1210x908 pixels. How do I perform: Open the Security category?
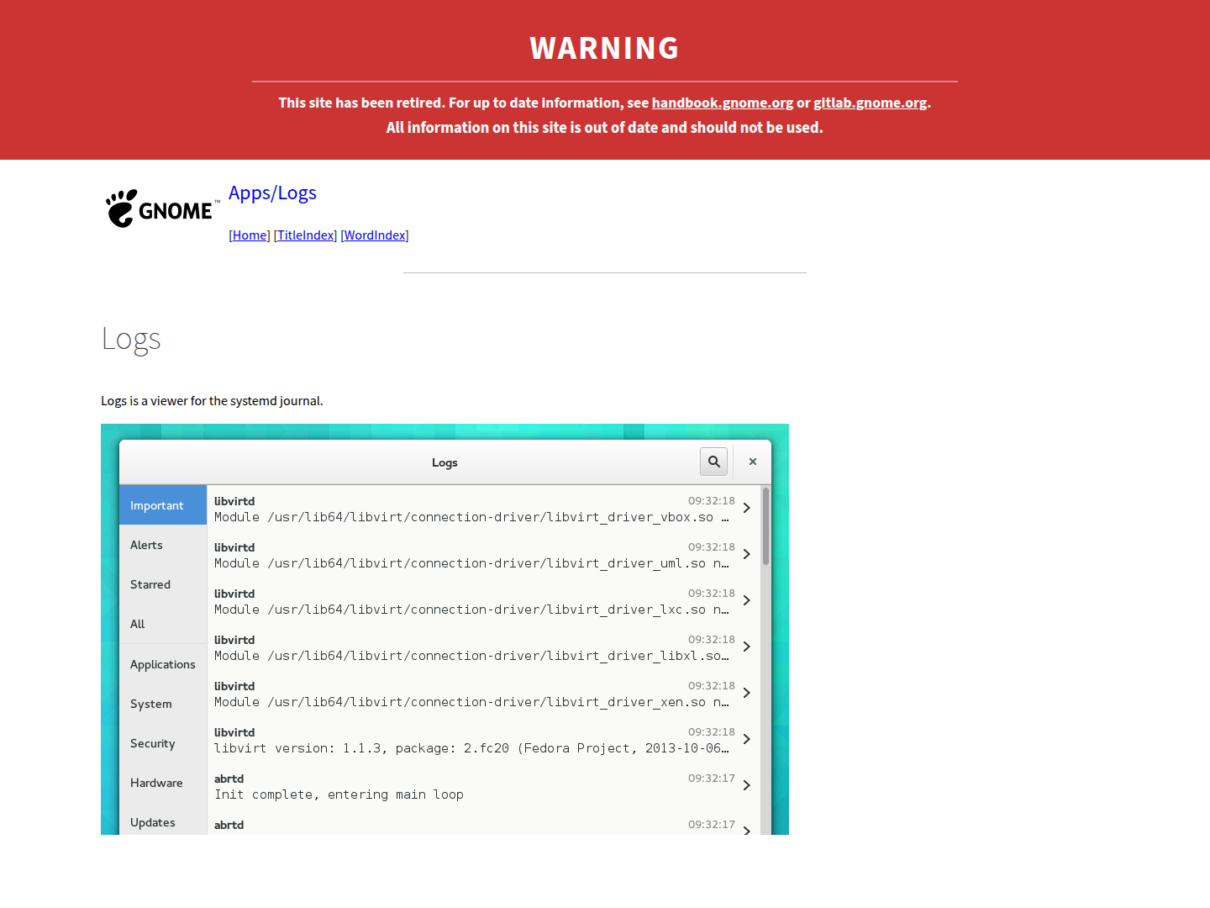pos(163,743)
